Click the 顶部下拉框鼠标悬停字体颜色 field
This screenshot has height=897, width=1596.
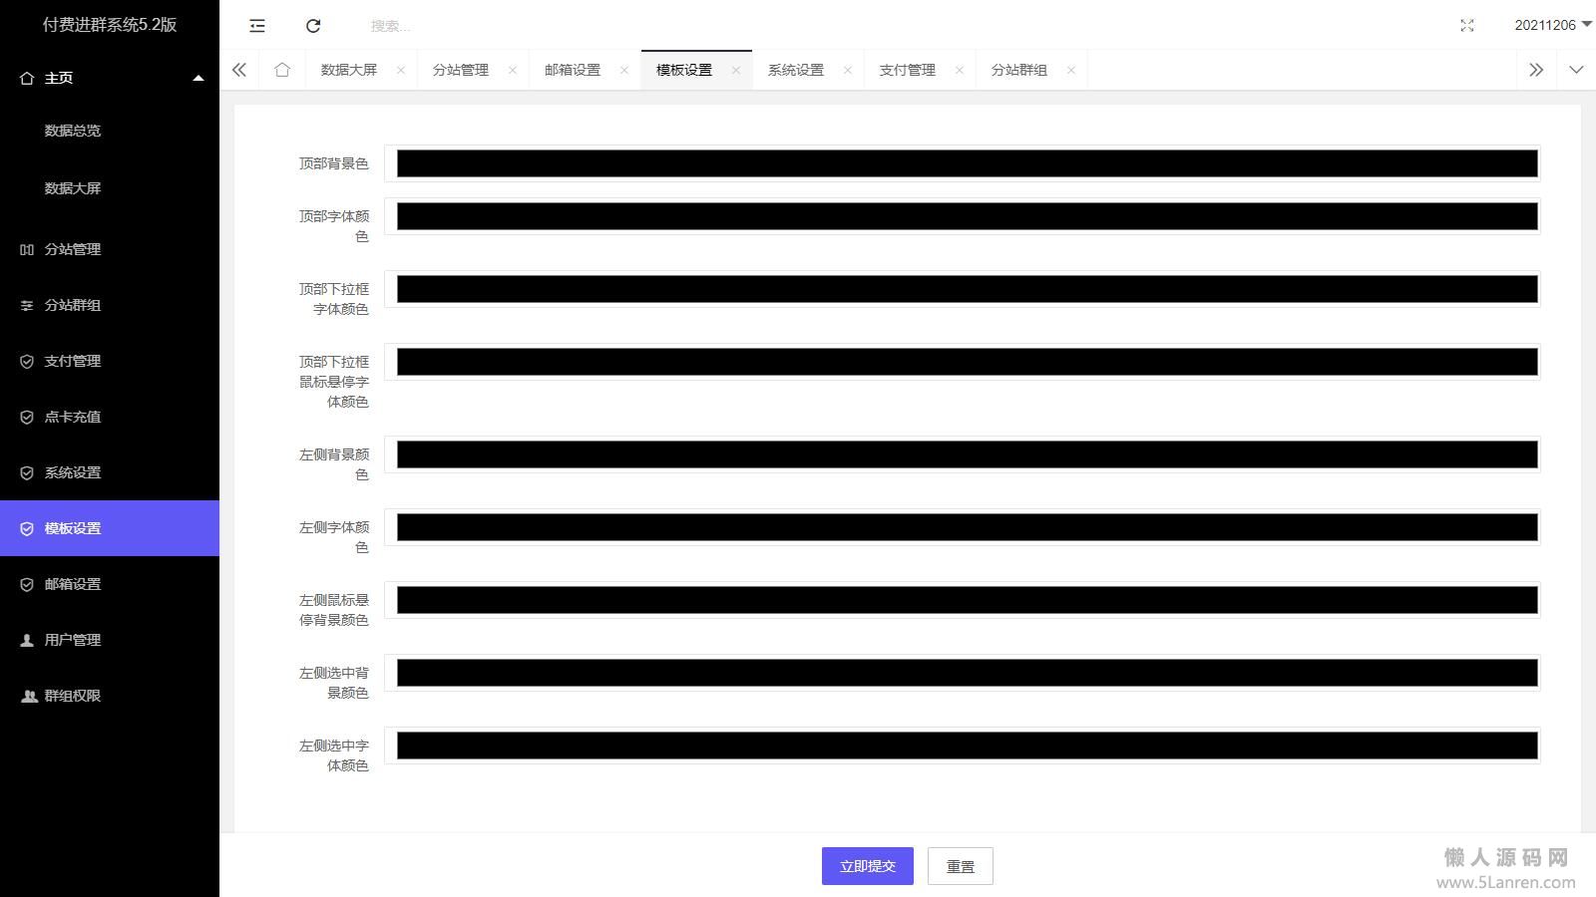(963, 362)
